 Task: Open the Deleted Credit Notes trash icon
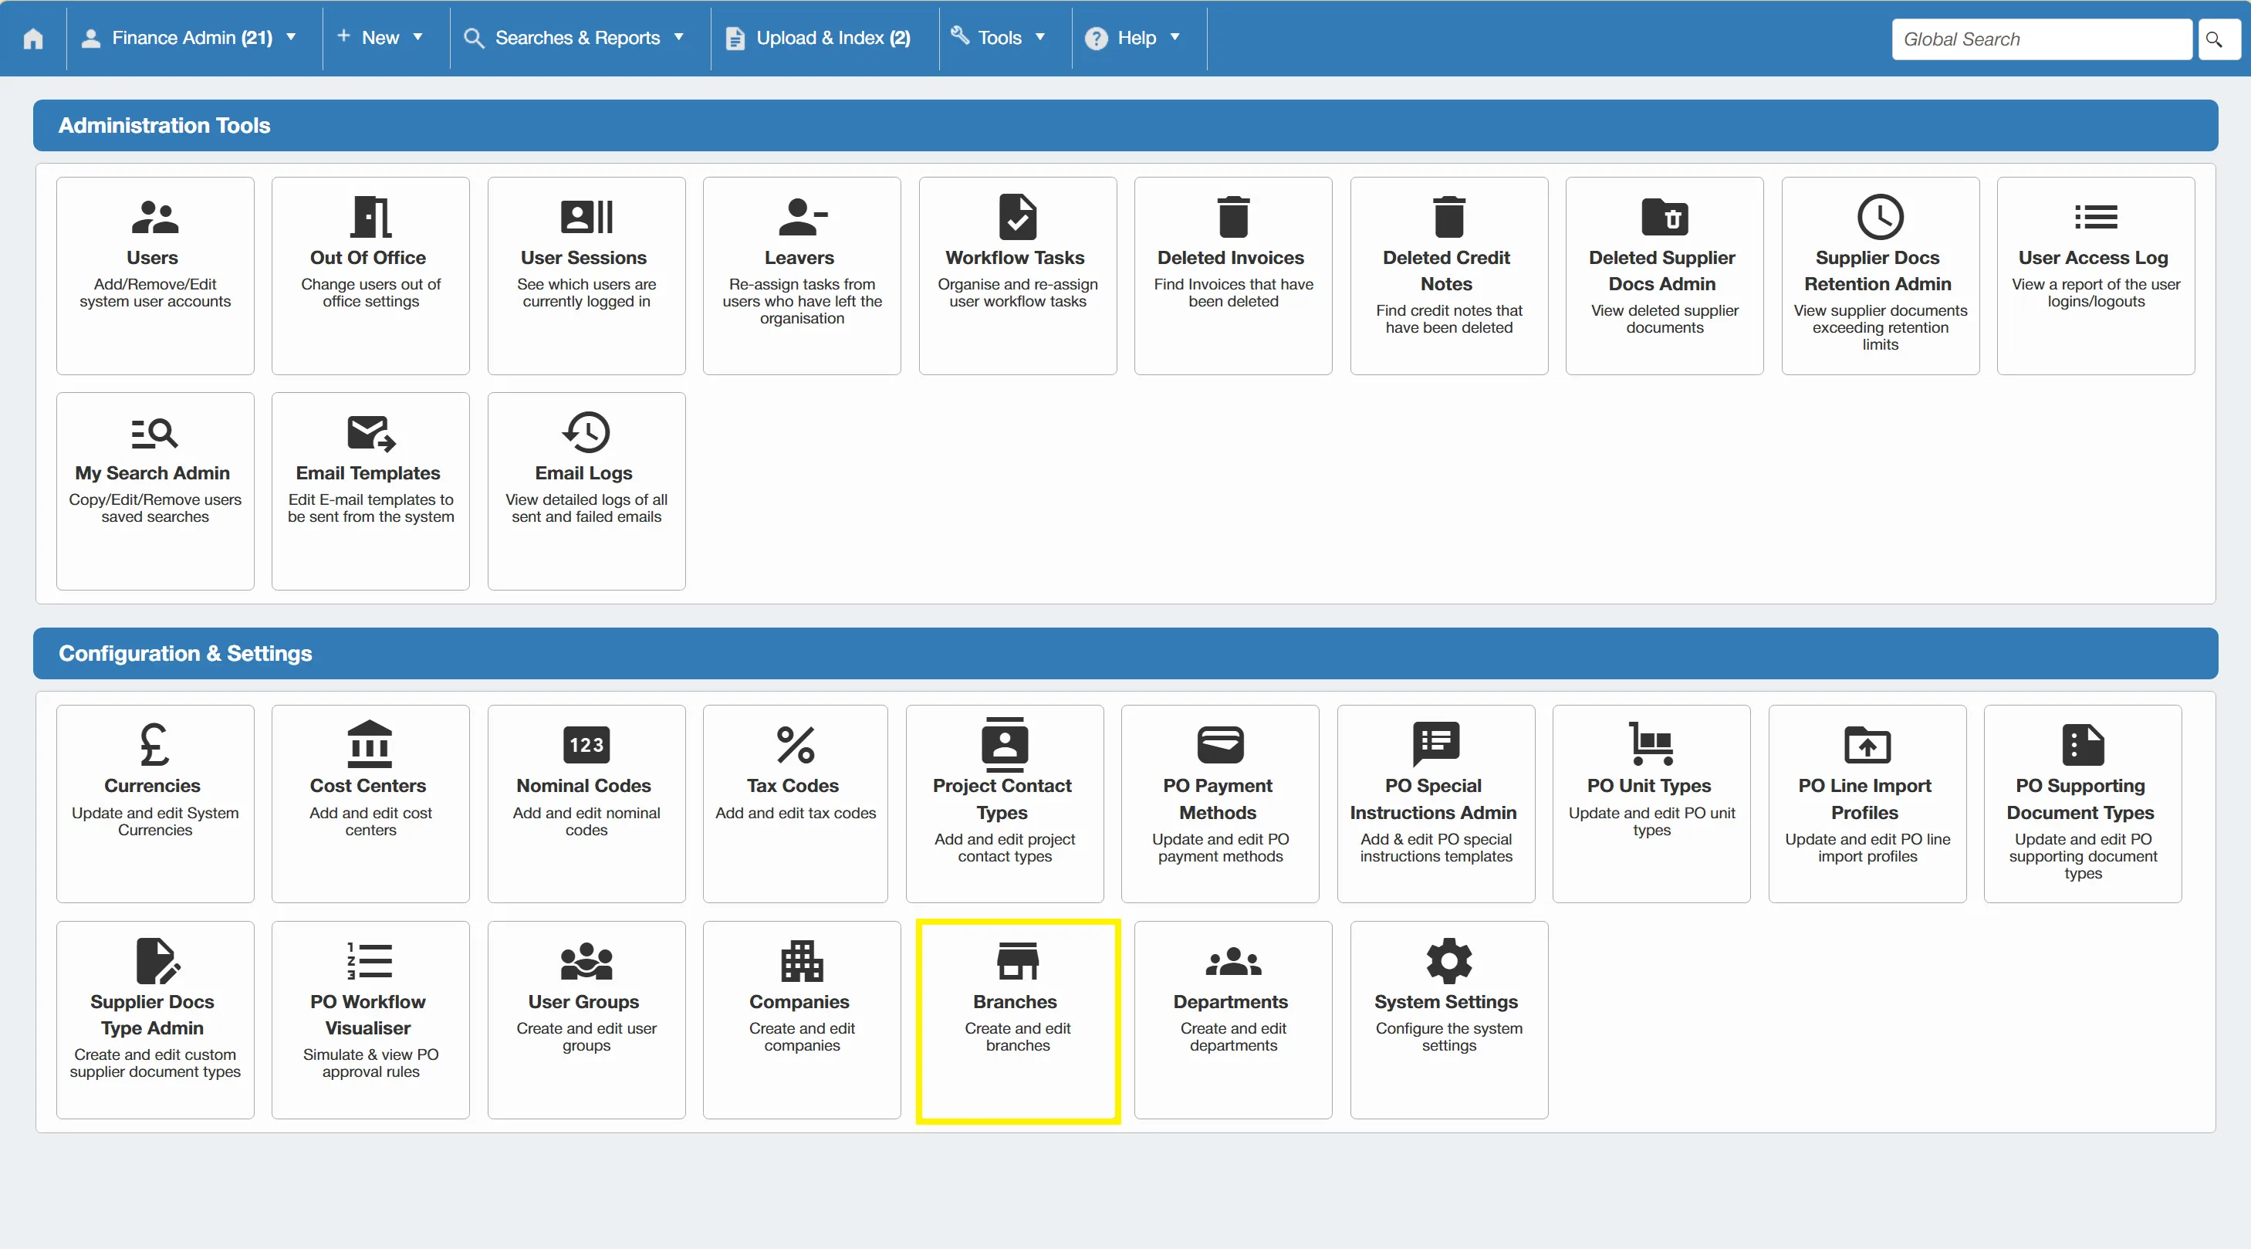click(x=1448, y=217)
